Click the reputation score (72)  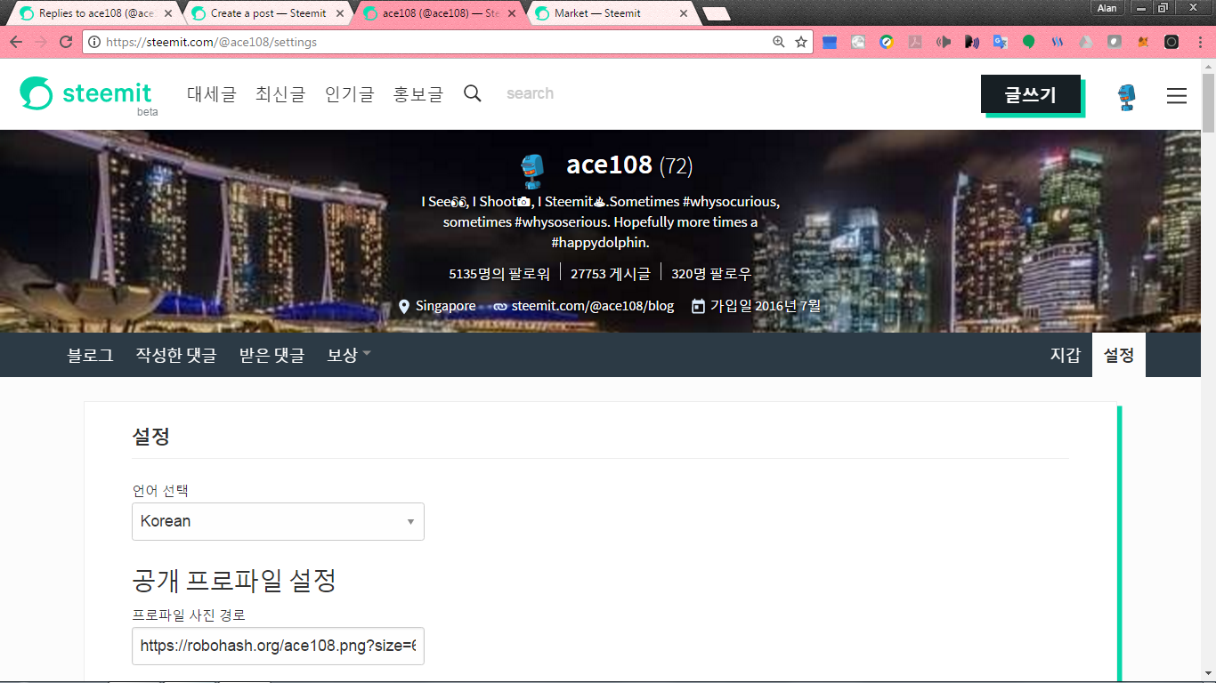point(677,166)
